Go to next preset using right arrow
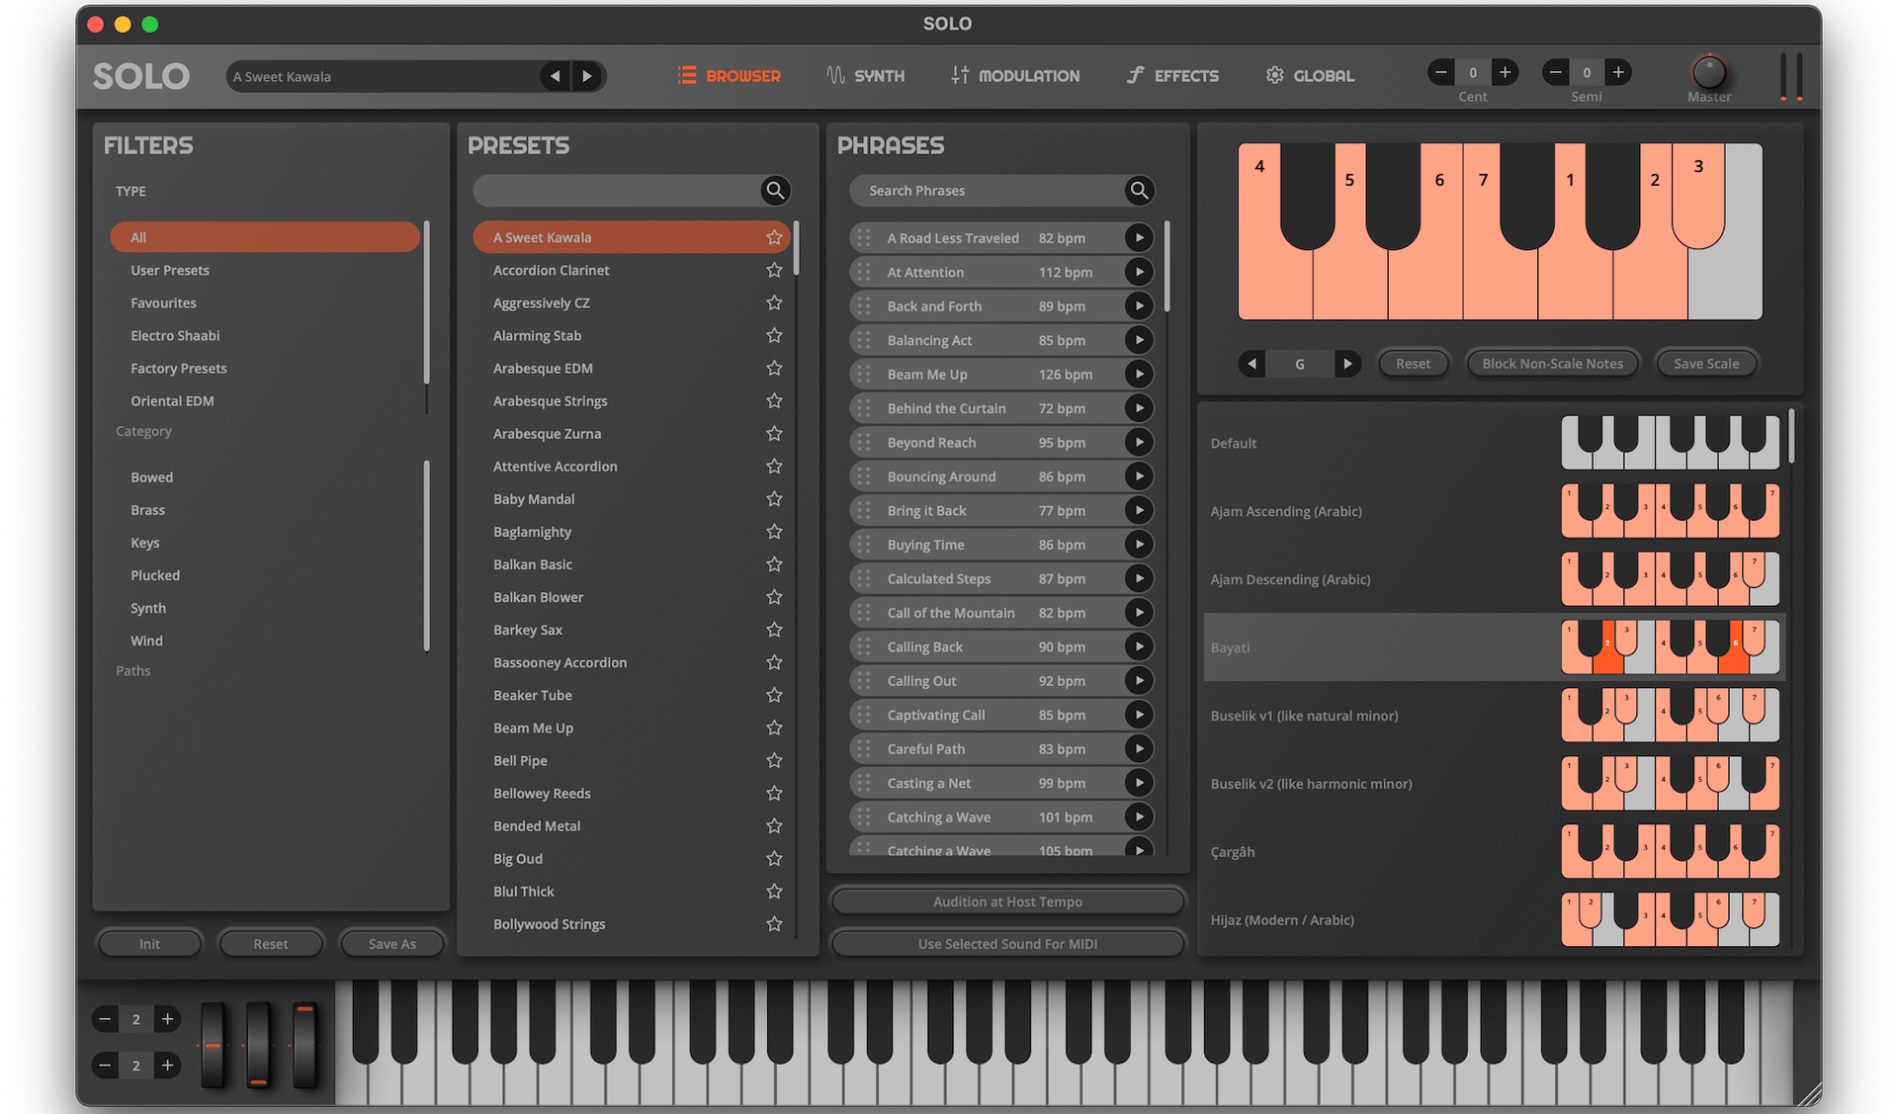The height and width of the screenshot is (1114, 1898). pyautogui.click(x=587, y=76)
